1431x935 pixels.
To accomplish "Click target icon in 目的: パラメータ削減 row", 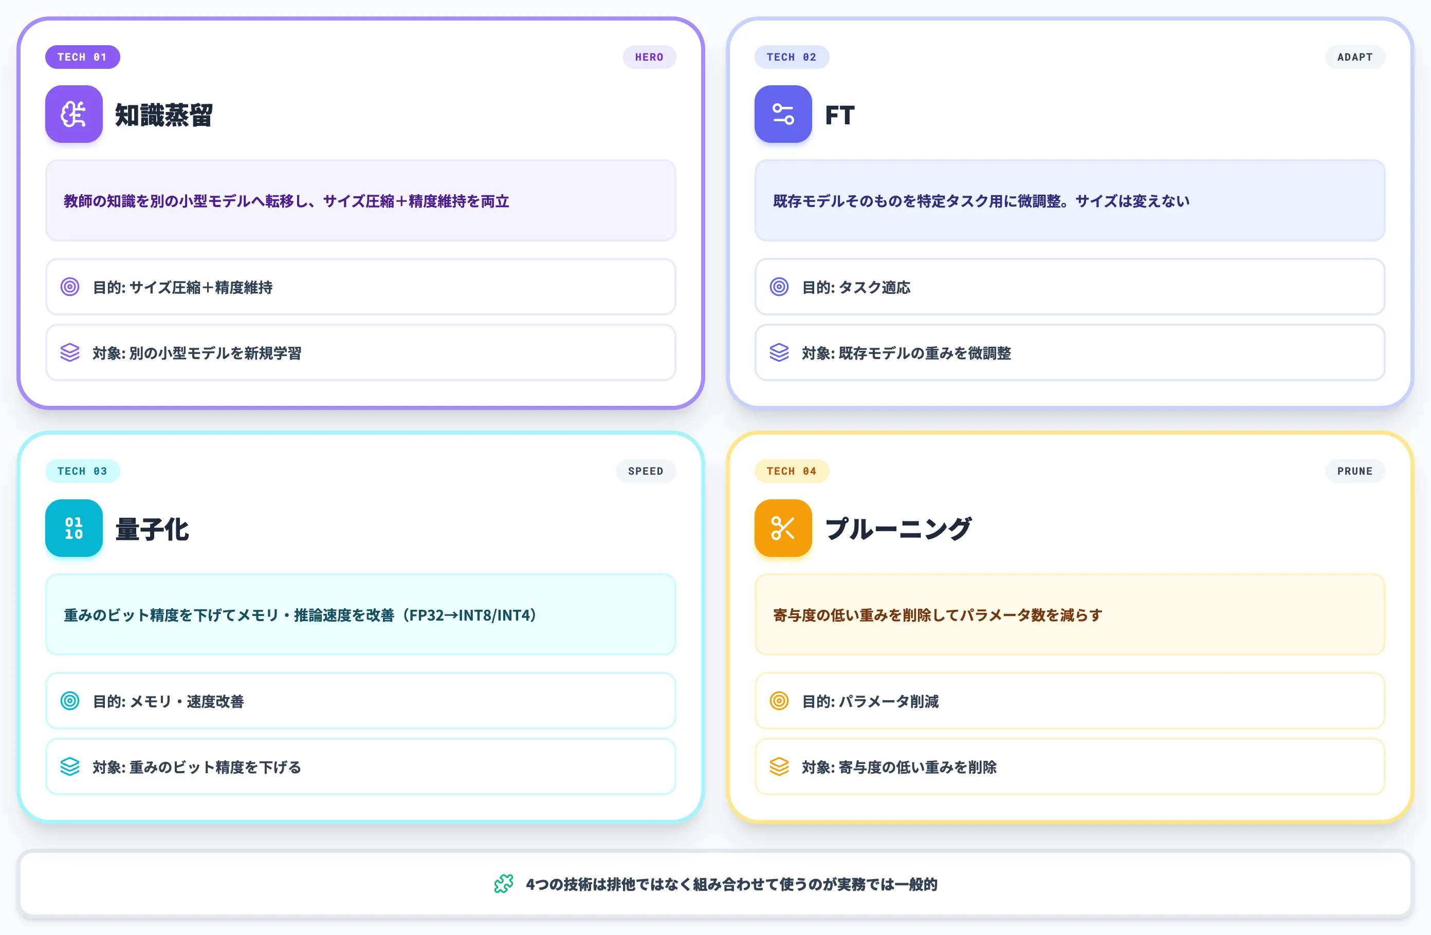I will point(779,701).
